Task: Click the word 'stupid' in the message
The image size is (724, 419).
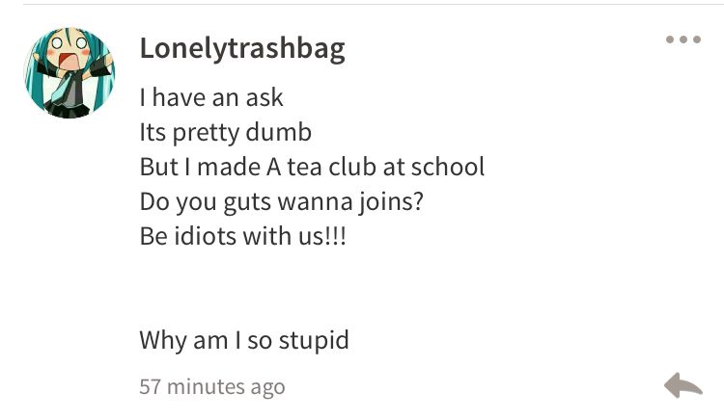Action: coord(314,341)
